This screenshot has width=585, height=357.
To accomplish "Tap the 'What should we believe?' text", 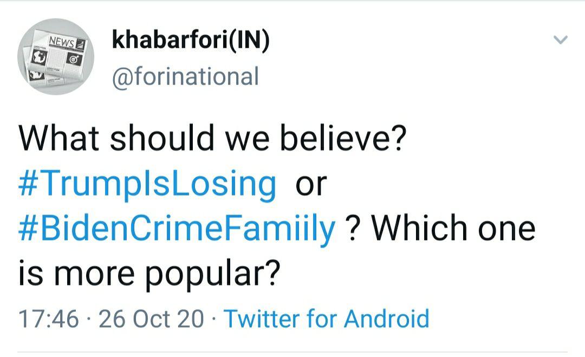I will pyautogui.click(x=212, y=139).
